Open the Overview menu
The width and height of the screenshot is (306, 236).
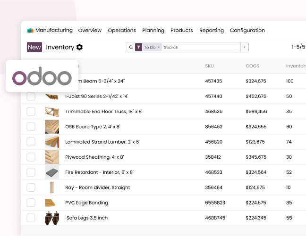click(x=90, y=30)
